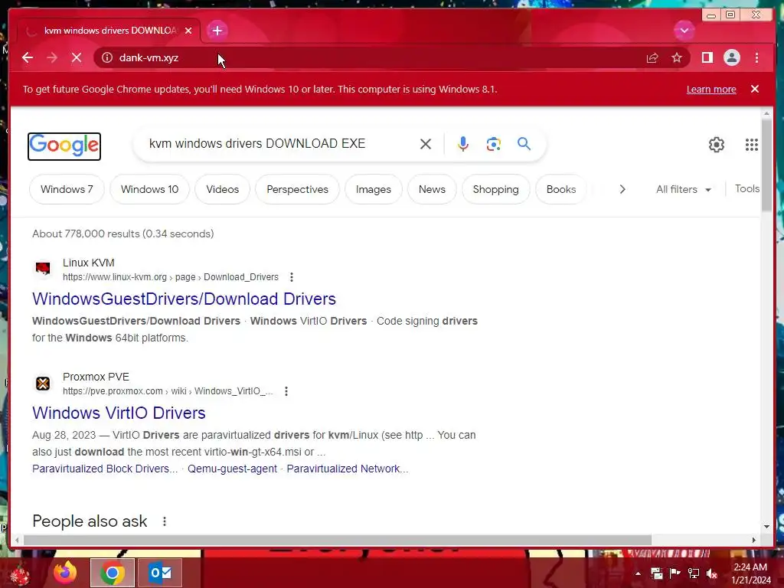The height and width of the screenshot is (588, 784).
Task: Open Action Center flag icon
Action: point(675,573)
